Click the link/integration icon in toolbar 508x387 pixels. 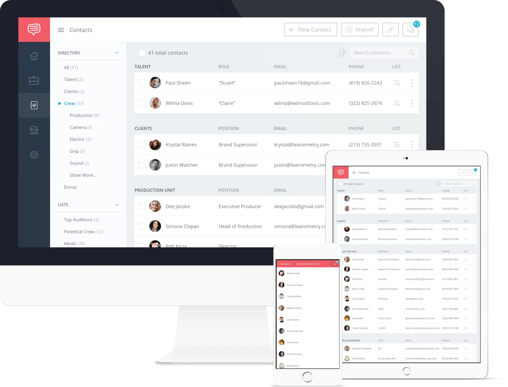point(391,30)
